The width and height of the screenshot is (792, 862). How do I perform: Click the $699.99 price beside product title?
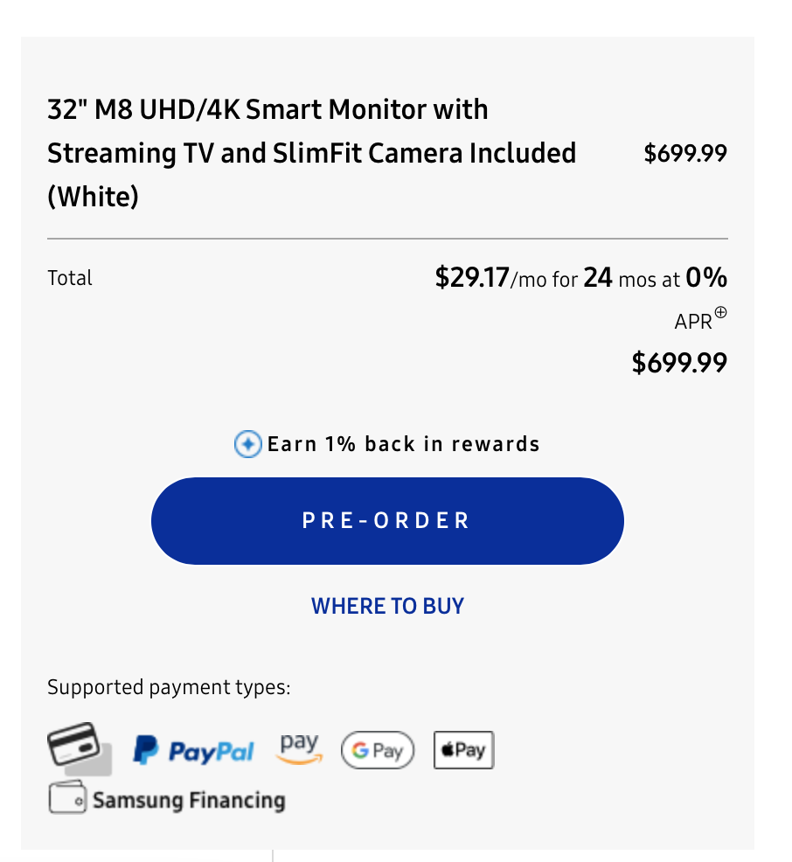pyautogui.click(x=685, y=153)
